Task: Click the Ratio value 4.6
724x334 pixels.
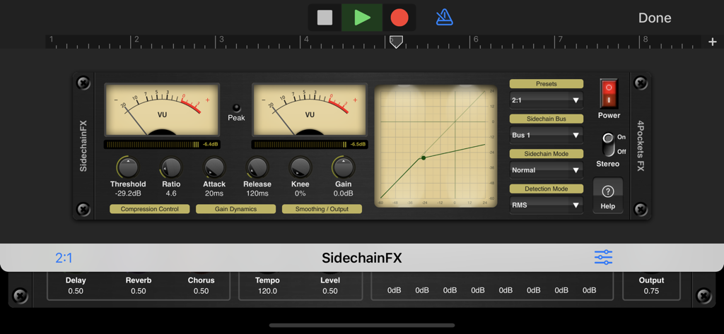Action: [171, 193]
